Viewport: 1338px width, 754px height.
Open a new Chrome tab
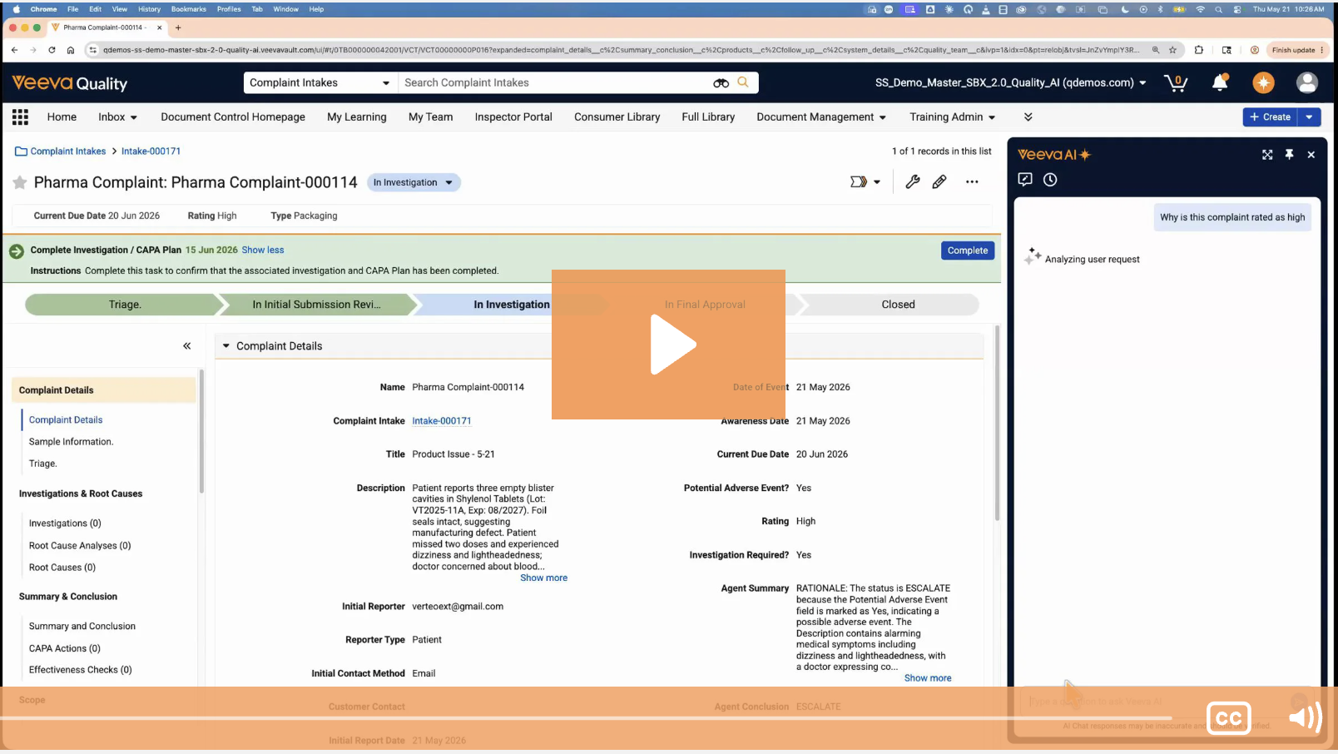pyautogui.click(x=178, y=27)
